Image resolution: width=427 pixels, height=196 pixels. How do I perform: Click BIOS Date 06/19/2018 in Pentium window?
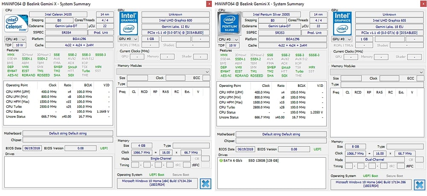pyautogui.click(x=246, y=149)
